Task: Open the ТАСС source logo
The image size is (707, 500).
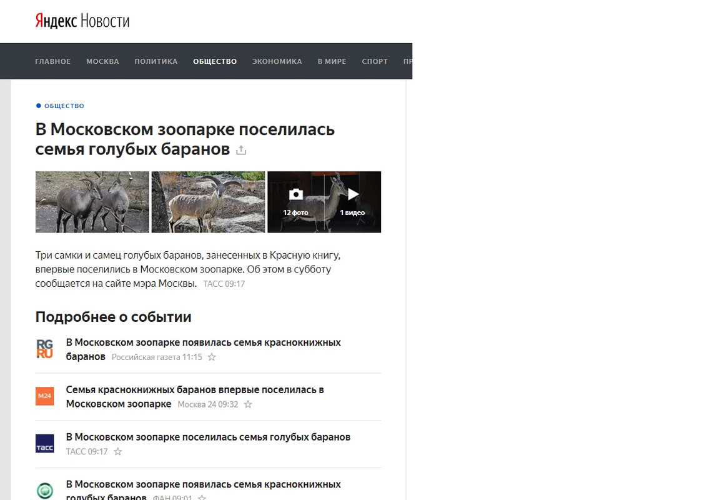Action: (44, 444)
